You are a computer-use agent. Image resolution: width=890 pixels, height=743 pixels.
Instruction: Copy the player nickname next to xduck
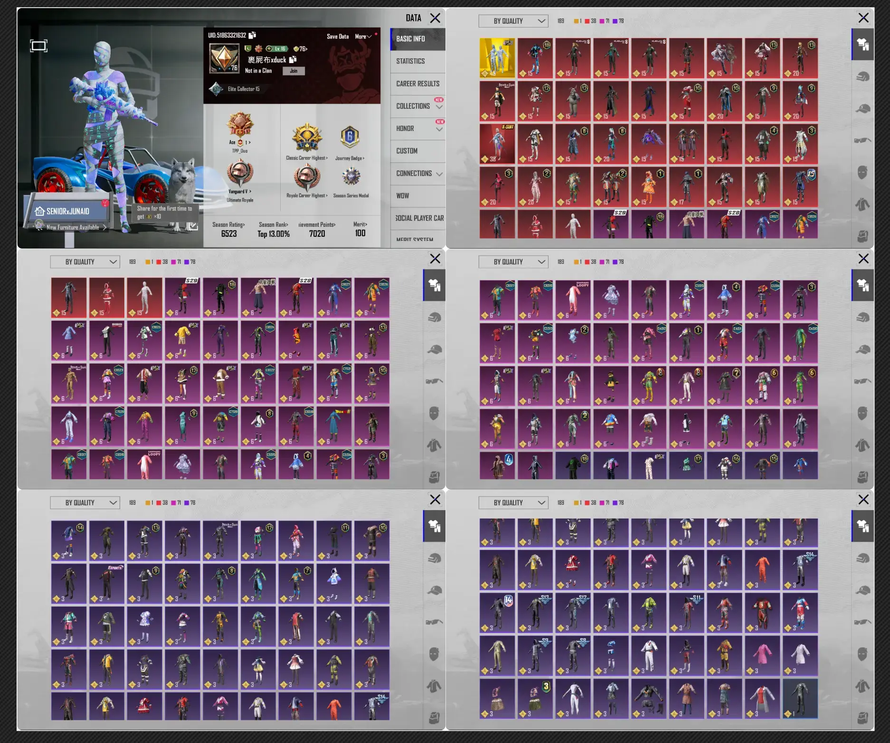[293, 59]
